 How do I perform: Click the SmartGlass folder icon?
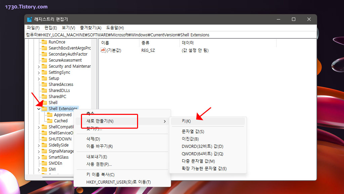click(x=44, y=157)
